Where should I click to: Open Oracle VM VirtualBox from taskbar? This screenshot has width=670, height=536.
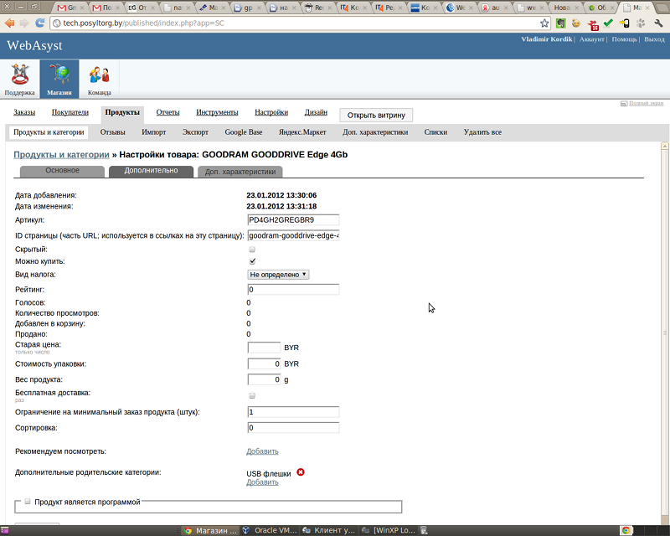click(270, 530)
